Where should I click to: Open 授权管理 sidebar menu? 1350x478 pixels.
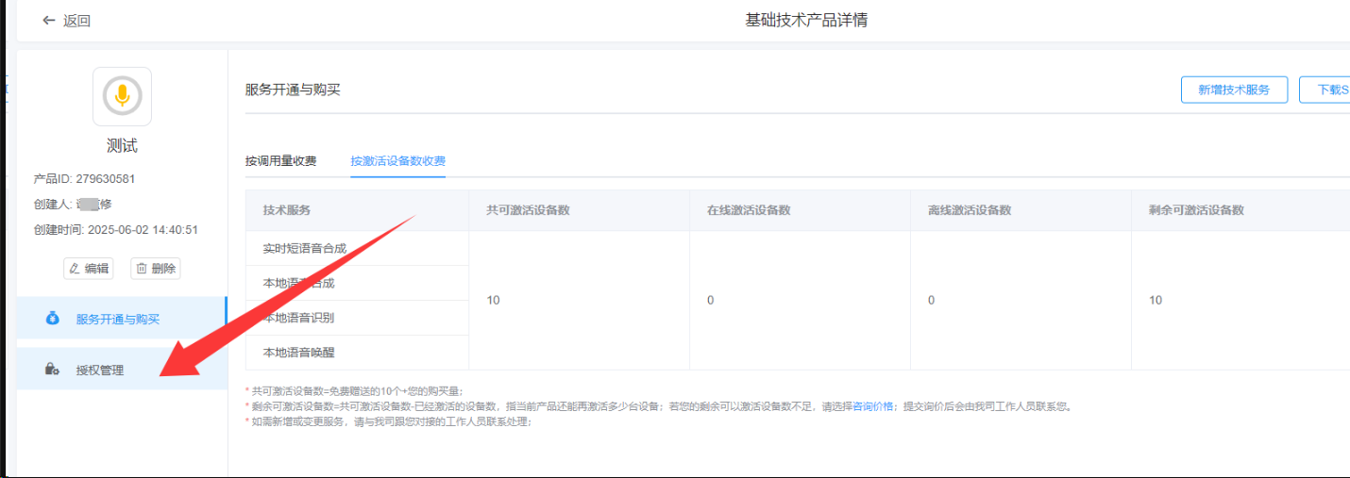click(122, 371)
